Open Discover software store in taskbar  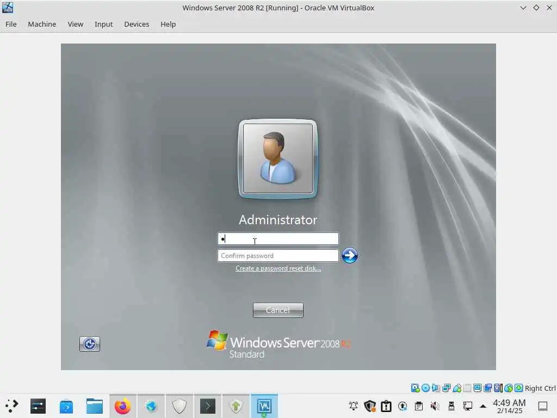click(x=66, y=406)
